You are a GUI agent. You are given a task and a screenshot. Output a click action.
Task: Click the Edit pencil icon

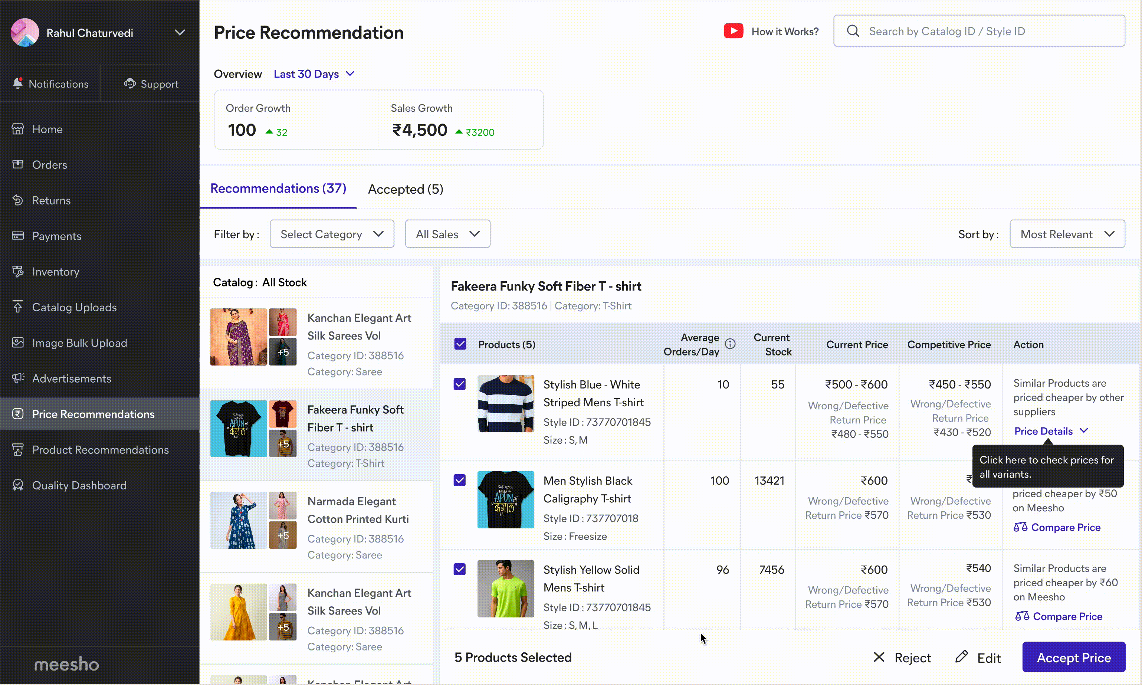pyautogui.click(x=962, y=656)
